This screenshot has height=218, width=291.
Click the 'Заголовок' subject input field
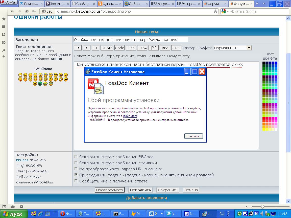coord(131,40)
